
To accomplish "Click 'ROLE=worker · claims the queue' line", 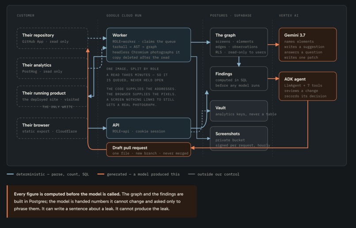I will pyautogui.click(x=144, y=41).
